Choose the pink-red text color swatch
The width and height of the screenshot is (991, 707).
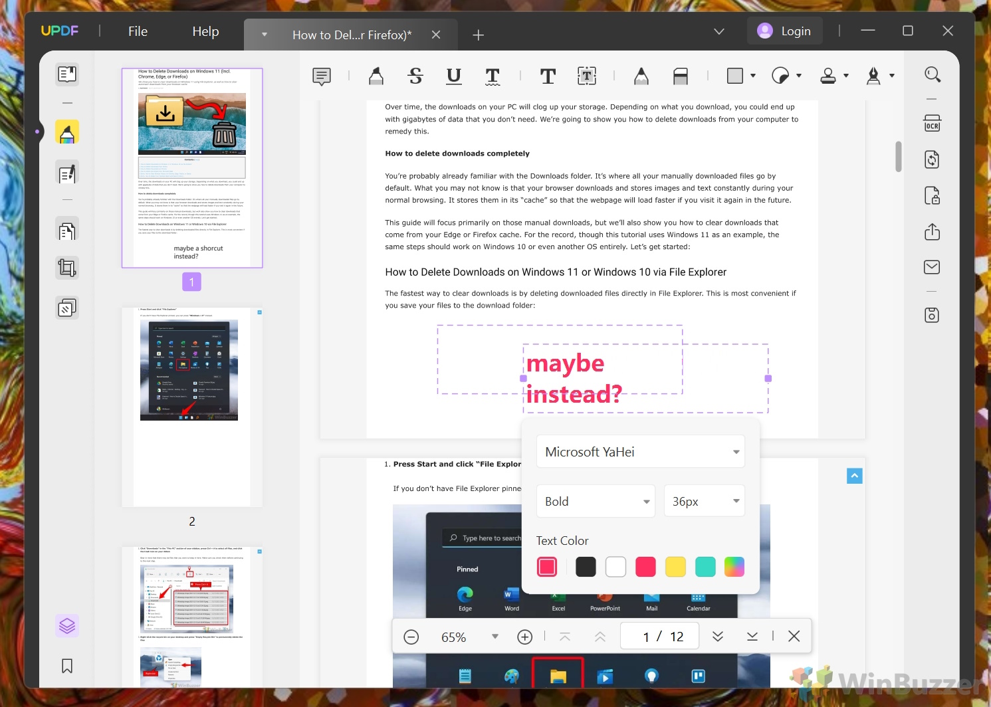coord(645,567)
